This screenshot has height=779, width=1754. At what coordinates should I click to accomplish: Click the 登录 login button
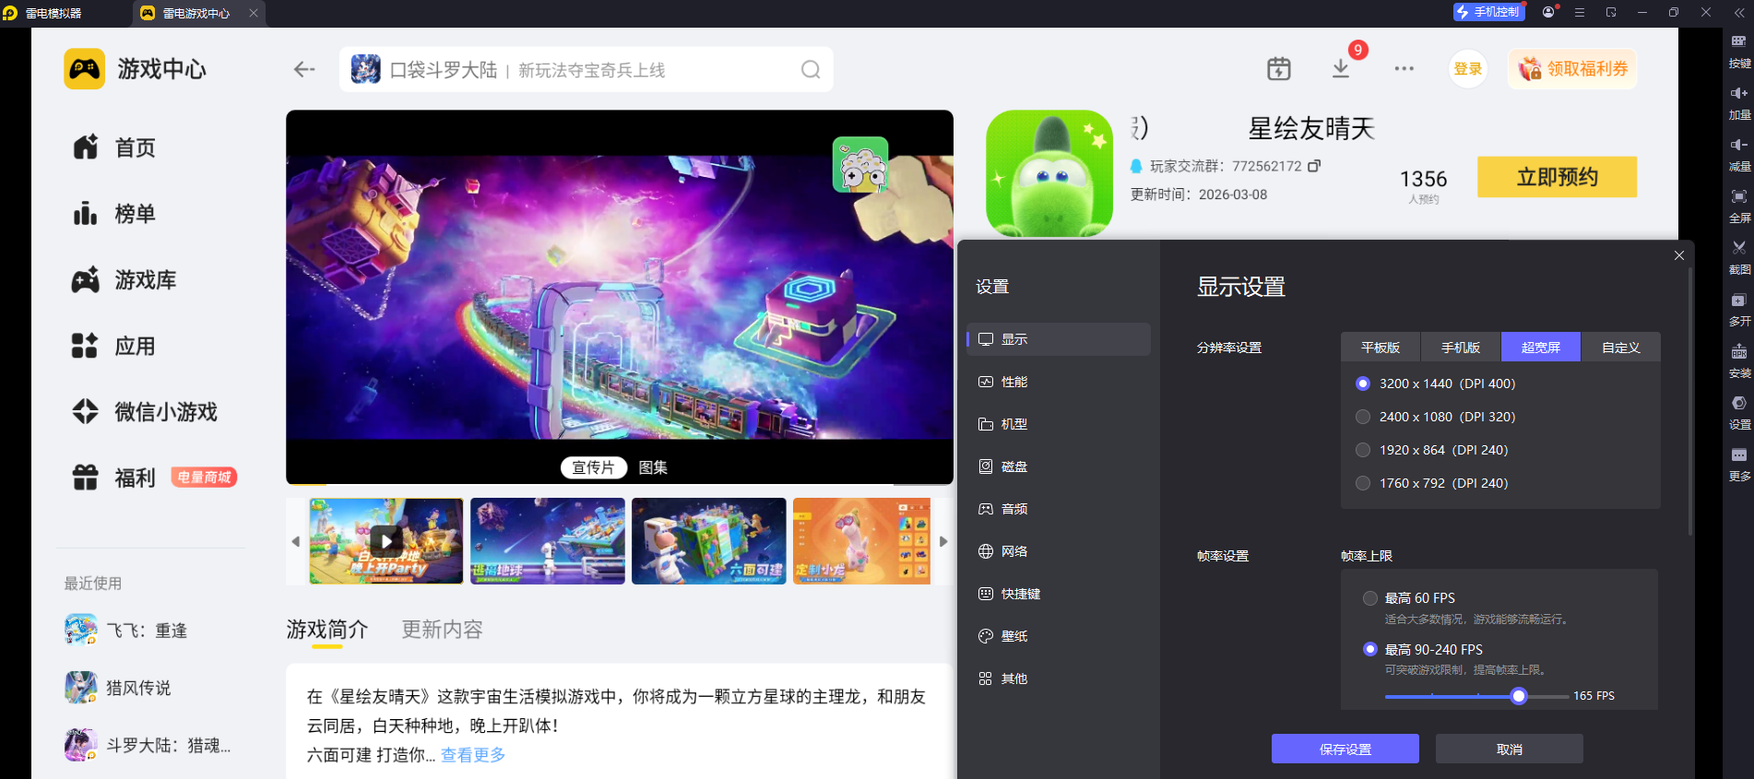(x=1468, y=69)
